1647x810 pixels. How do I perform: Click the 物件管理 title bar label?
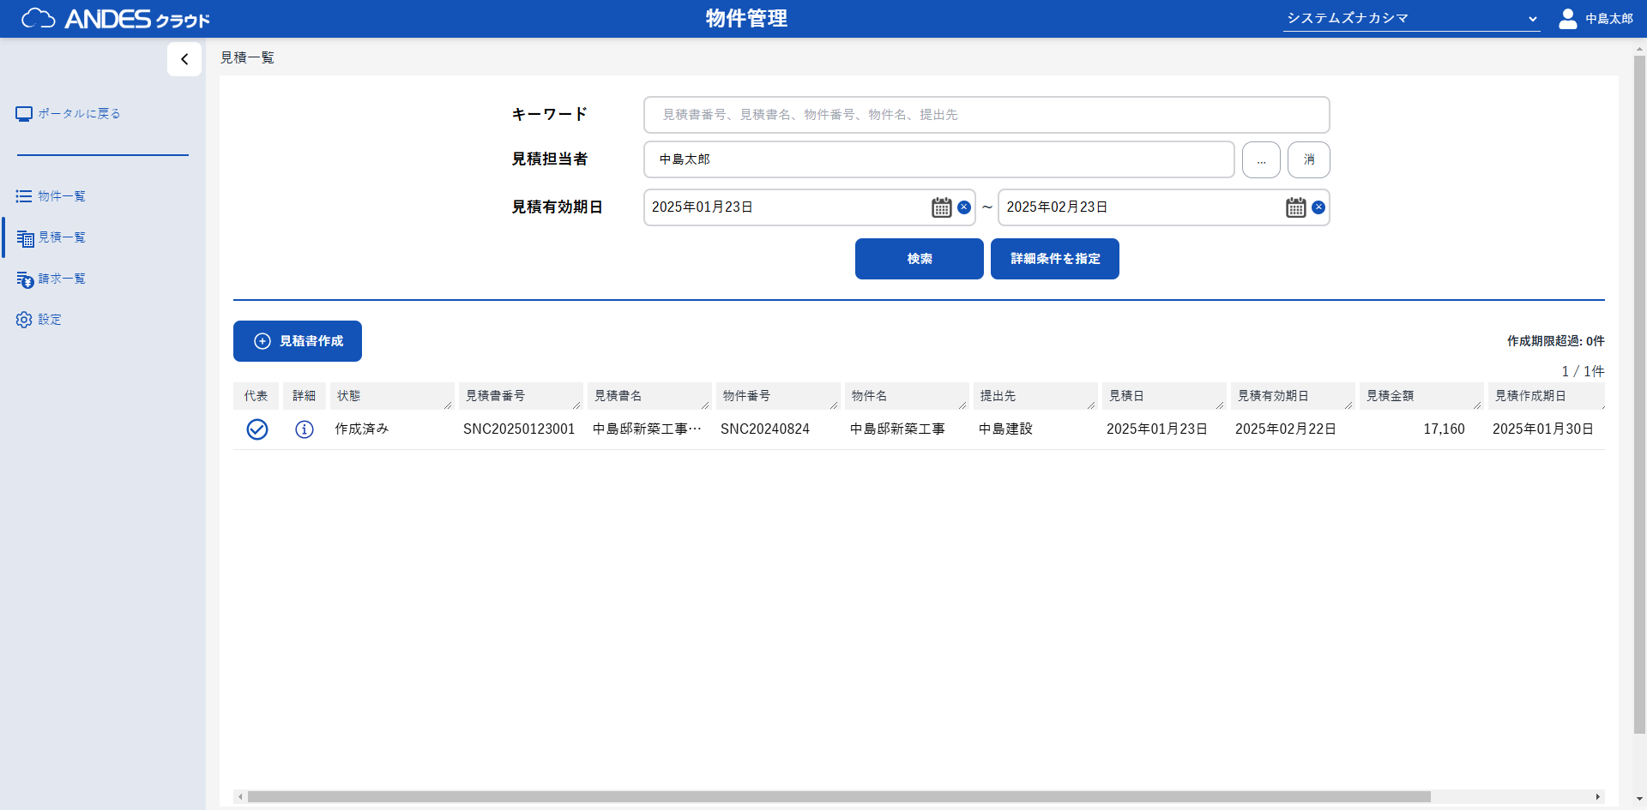click(x=745, y=18)
